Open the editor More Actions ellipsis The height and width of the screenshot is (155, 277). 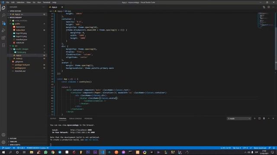273,7
